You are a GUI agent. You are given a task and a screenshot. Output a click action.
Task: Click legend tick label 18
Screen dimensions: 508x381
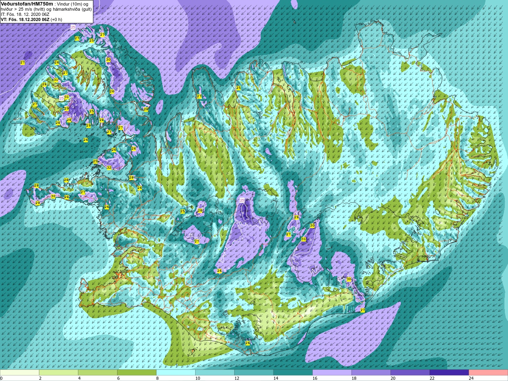(354, 378)
